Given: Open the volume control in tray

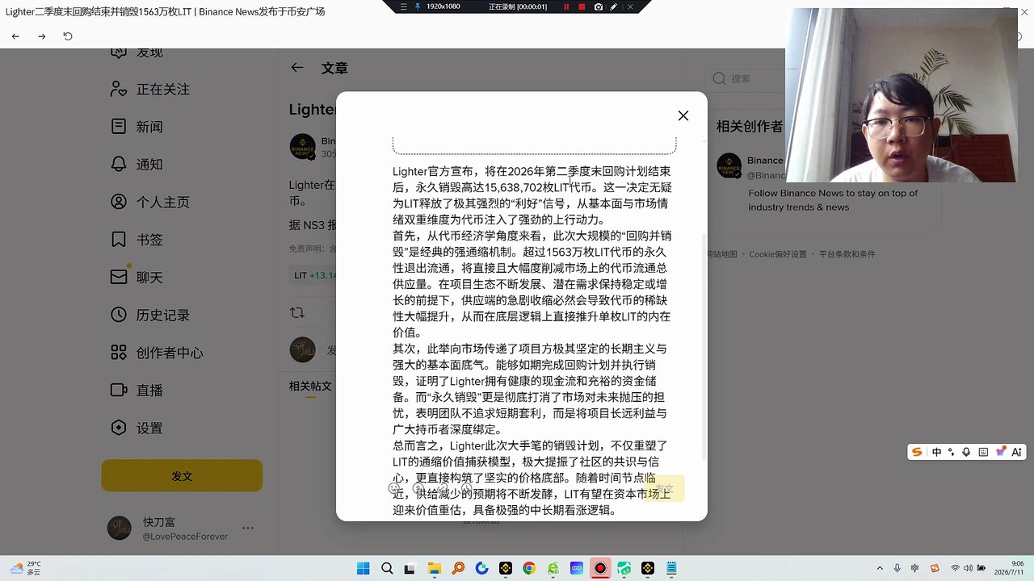Looking at the screenshot, I should (969, 568).
